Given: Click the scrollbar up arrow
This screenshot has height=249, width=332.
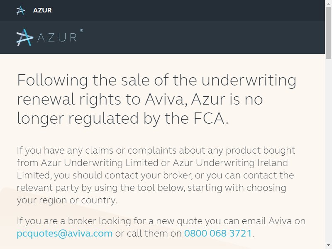Looking at the screenshot, I should click(x=328, y=3).
